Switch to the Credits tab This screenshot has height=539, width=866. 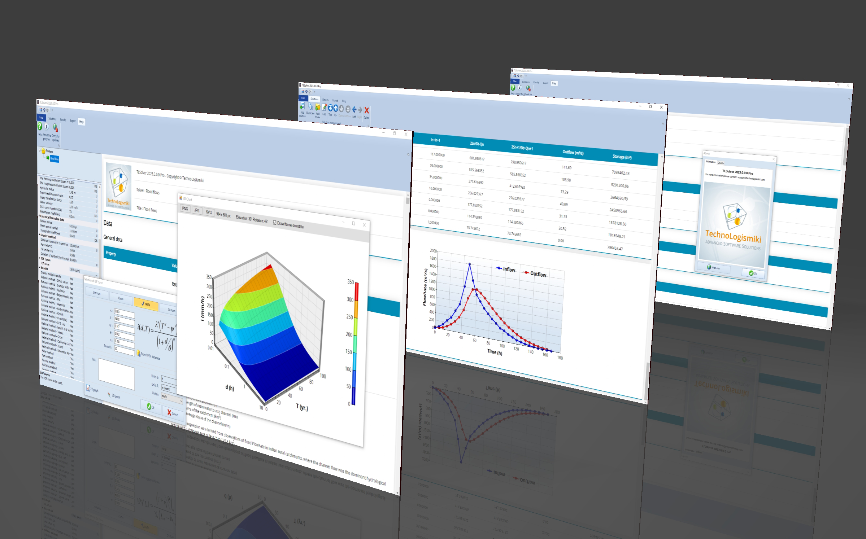pyautogui.click(x=721, y=163)
